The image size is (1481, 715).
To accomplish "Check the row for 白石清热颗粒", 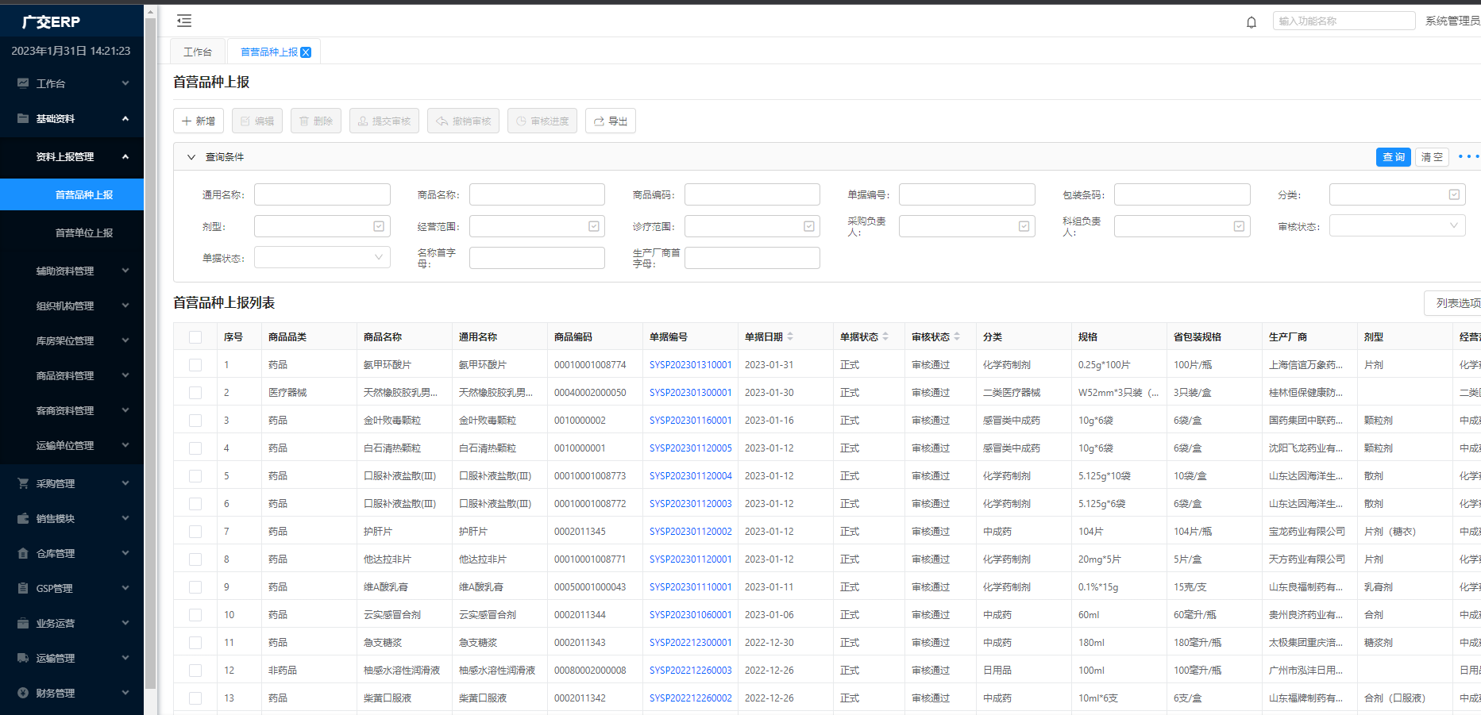I will point(195,448).
